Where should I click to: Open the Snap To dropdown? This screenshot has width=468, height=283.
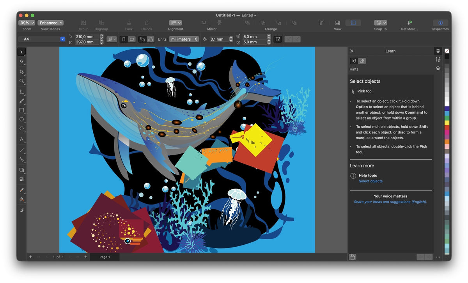coord(380,23)
